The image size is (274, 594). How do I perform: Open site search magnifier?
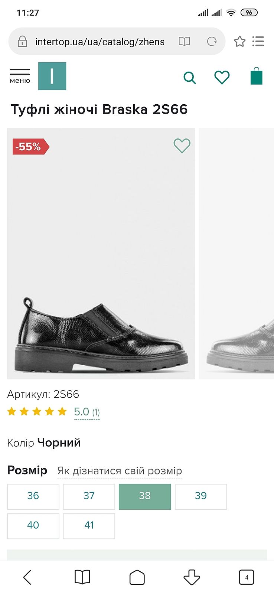pyautogui.click(x=189, y=78)
